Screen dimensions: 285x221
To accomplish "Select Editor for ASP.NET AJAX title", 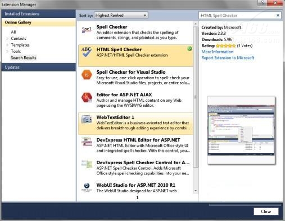I will click(124, 94).
